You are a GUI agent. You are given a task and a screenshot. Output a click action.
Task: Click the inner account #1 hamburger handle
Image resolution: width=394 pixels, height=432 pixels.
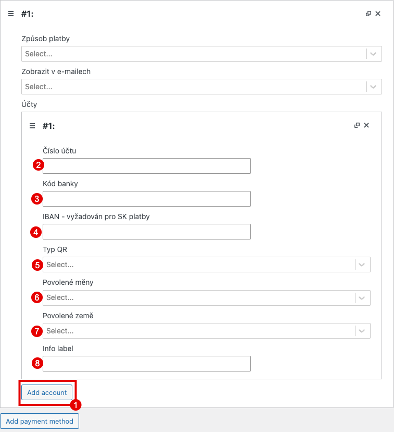(x=32, y=126)
